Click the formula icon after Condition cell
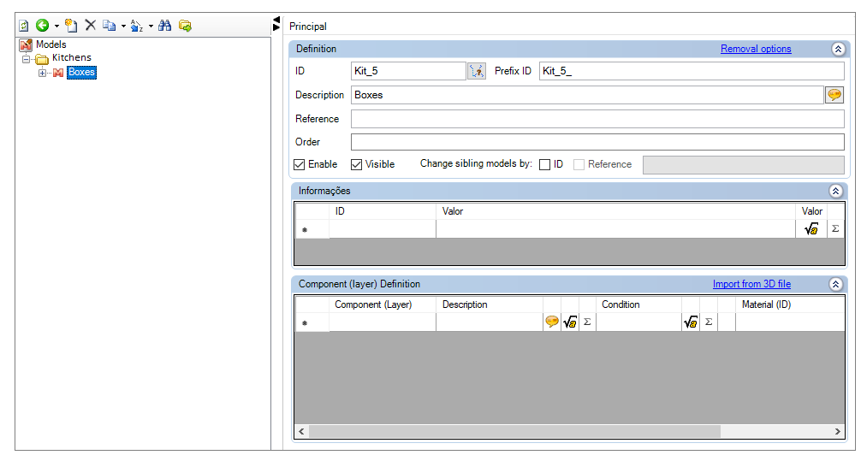This screenshot has width=861, height=461. coord(691,322)
